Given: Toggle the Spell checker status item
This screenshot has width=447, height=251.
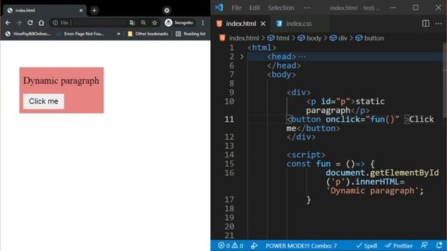Looking at the screenshot, I should click(367, 246).
